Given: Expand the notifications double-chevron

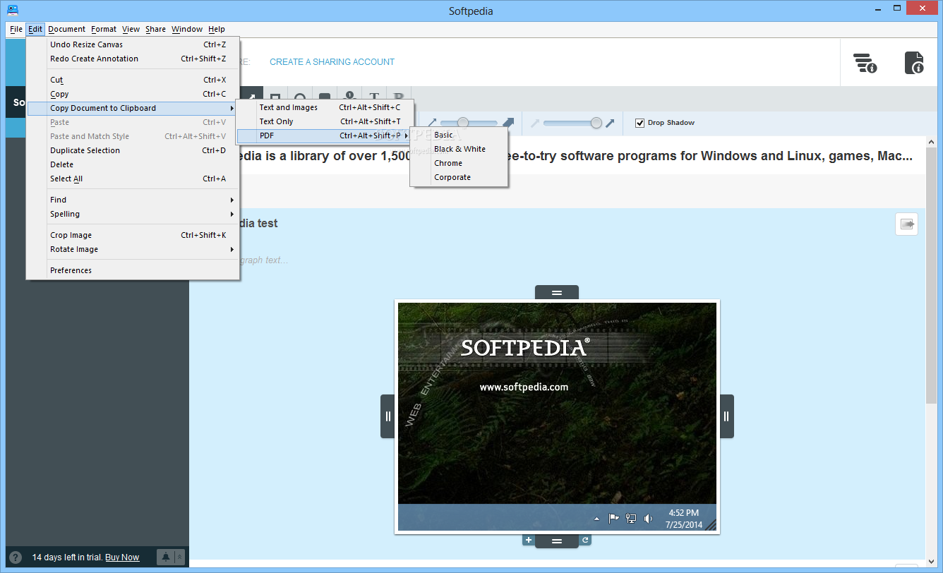Looking at the screenshot, I should [x=179, y=557].
